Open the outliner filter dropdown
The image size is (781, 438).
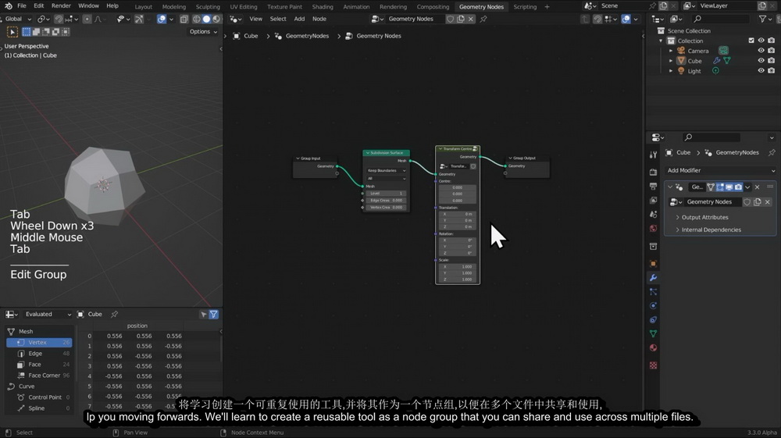pyautogui.click(x=765, y=19)
